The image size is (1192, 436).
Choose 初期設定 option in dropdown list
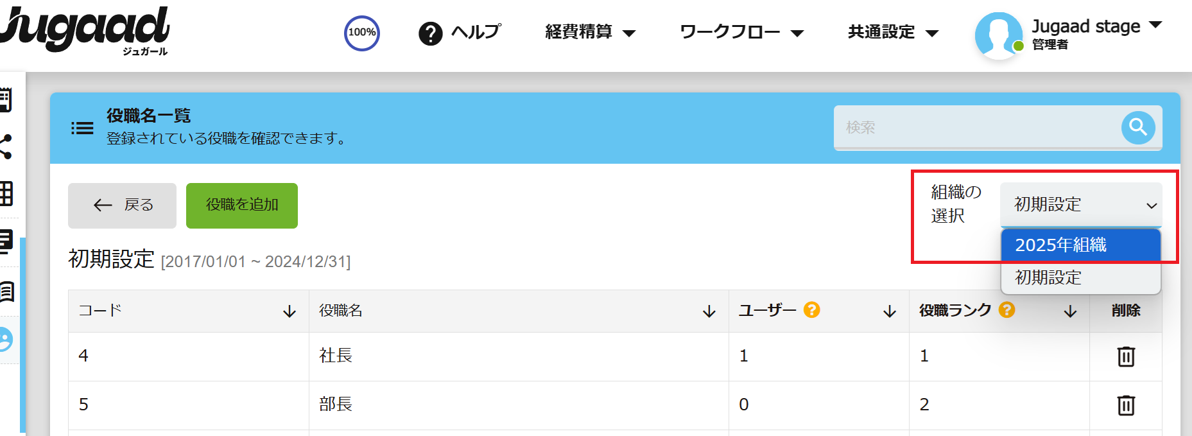(x=1081, y=277)
